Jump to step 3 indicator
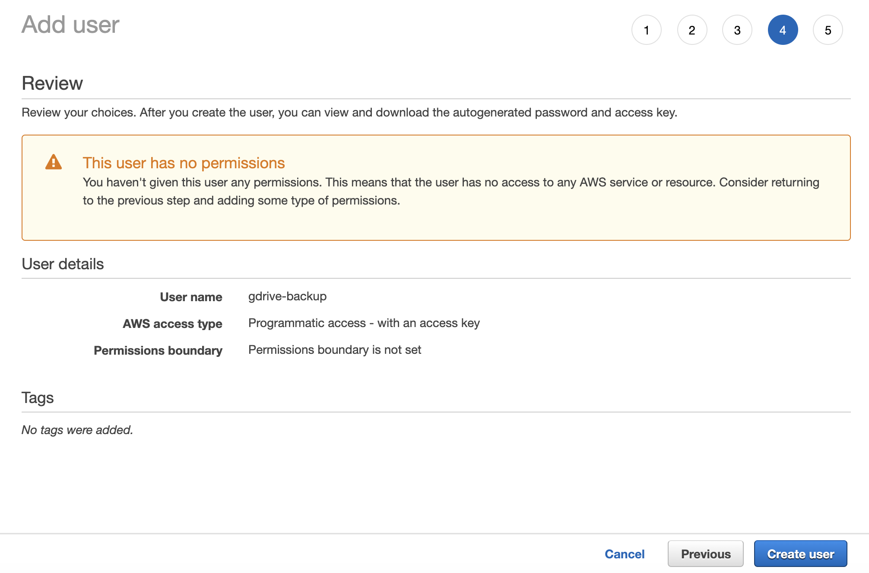Image resolution: width=869 pixels, height=573 pixels. pos(737,30)
